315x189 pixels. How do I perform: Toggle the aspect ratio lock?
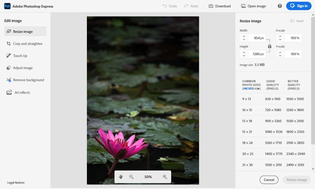(270, 46)
